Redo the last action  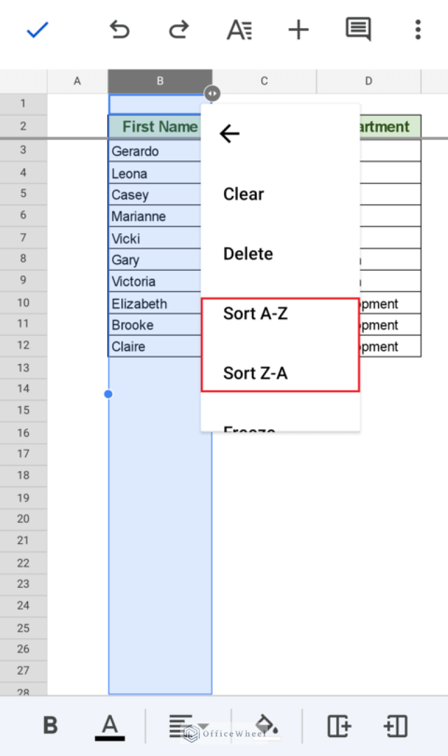pyautogui.click(x=178, y=30)
